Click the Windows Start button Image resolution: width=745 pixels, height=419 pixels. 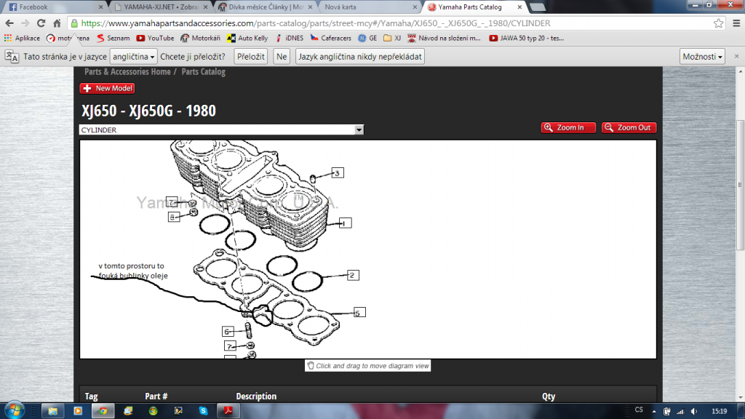16,410
